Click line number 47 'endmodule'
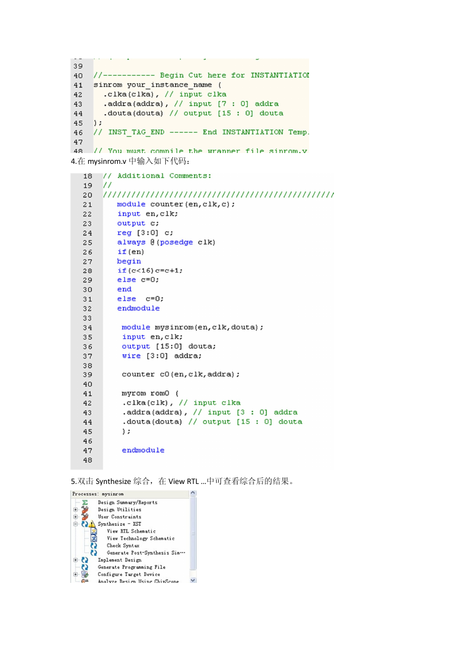The height and width of the screenshot is (664, 469). 143,450
